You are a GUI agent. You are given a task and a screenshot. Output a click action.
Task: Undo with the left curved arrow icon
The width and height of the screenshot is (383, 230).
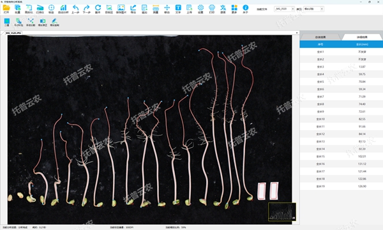pyautogui.click(x=75, y=9)
